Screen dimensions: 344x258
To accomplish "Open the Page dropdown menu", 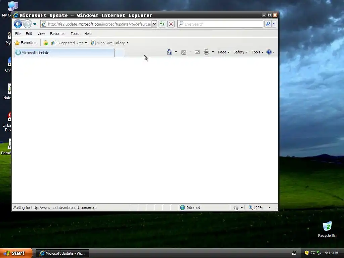I will click(x=223, y=52).
